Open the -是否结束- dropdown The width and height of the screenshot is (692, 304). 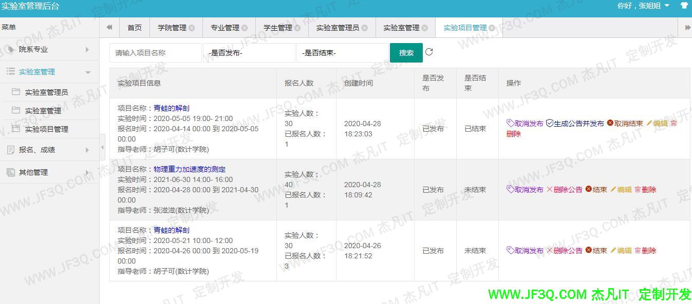[342, 52]
